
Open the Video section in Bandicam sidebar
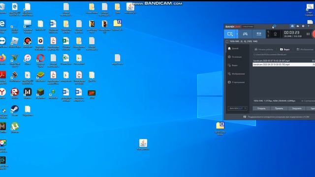(x=233, y=65)
